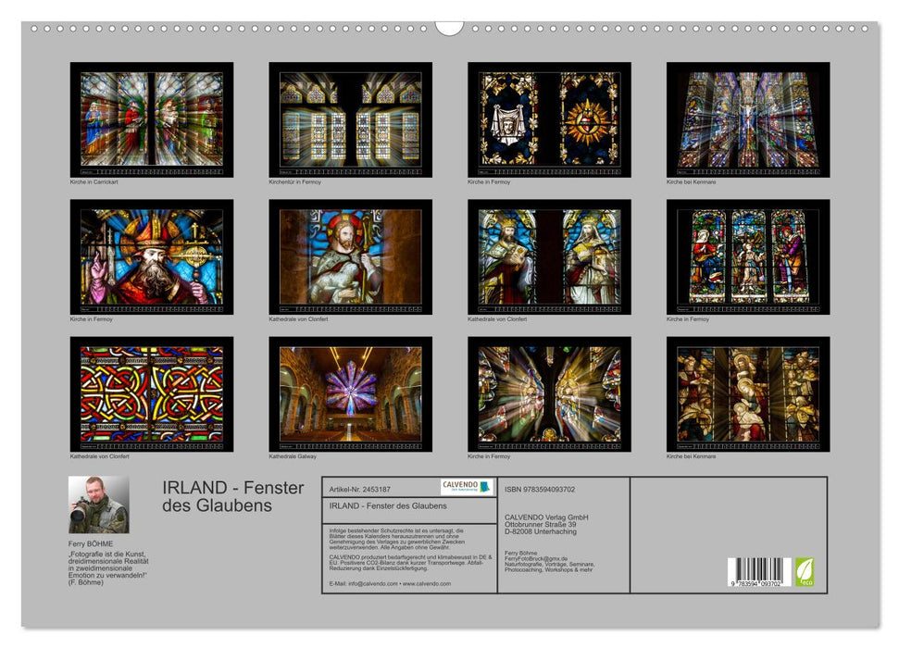This screenshot has height=648, width=899.
Task: Click the barcode number "9 783594 093702"
Action: pos(755,583)
